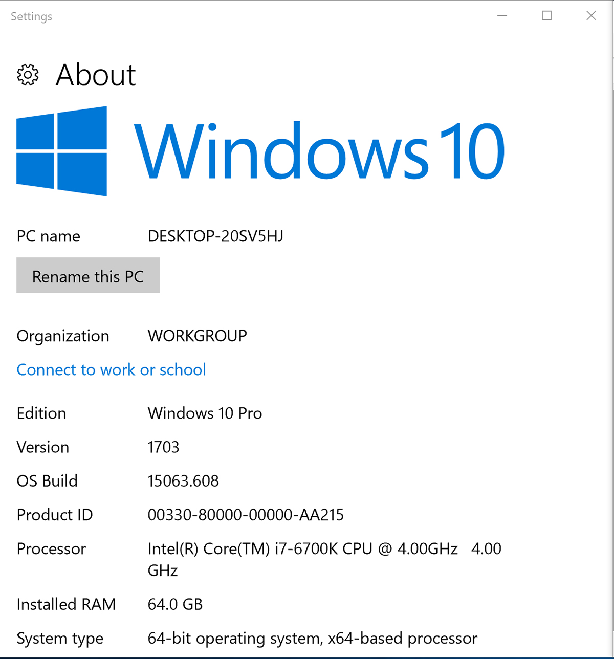Open Connect to work or school link
614x659 pixels.
pos(111,369)
